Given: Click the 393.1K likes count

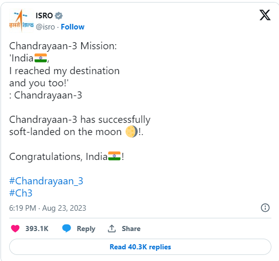Looking at the screenshot, I should coord(37,229).
